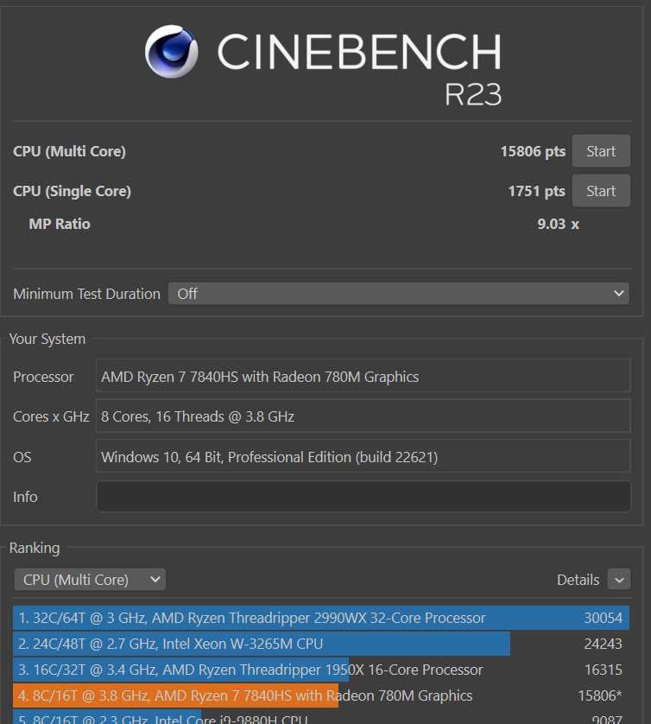Image resolution: width=651 pixels, height=724 pixels.
Task: Click the 15806* ranking score
Action: click(600, 695)
